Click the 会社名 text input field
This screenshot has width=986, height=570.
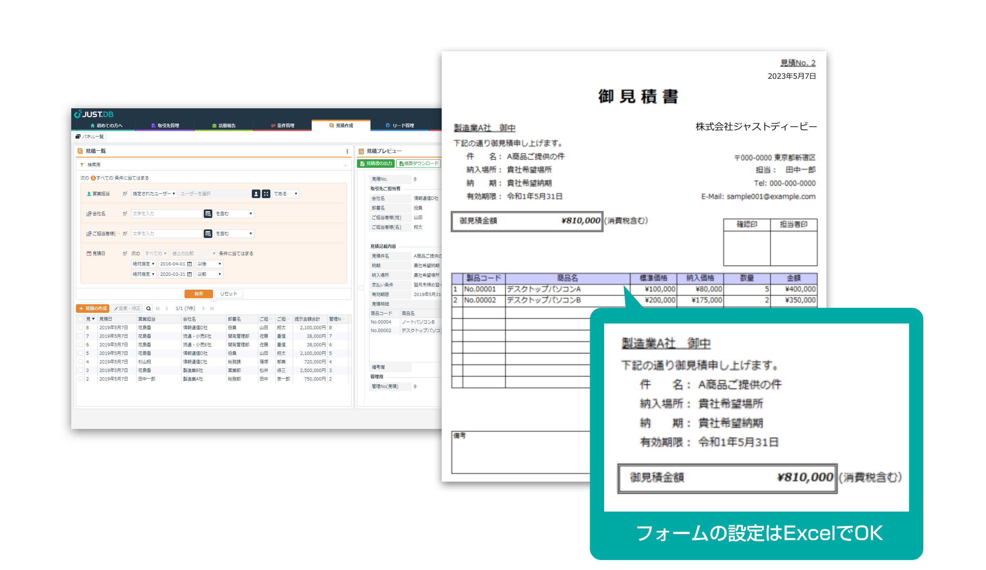[x=166, y=214]
